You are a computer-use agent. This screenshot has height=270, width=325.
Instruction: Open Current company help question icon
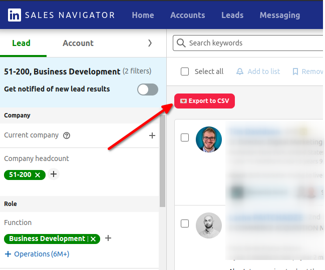pos(67,135)
